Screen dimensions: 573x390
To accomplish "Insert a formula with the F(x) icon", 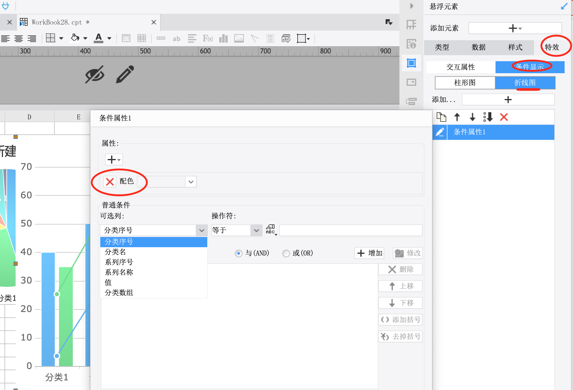I will coord(208,38).
